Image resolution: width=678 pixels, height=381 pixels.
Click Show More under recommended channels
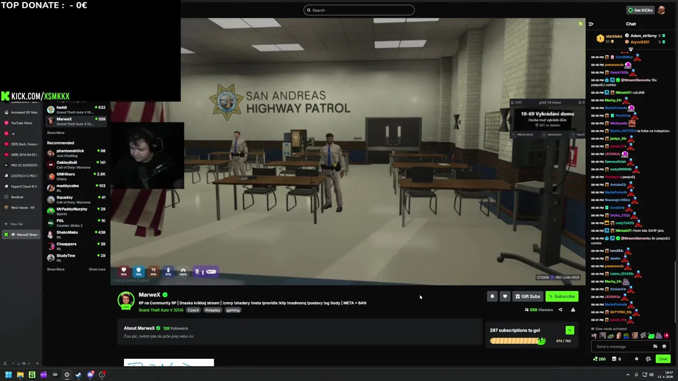pos(56,269)
